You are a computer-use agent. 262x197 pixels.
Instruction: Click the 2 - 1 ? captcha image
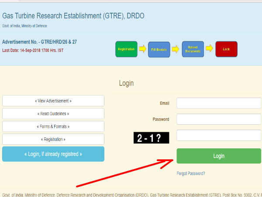151,138
